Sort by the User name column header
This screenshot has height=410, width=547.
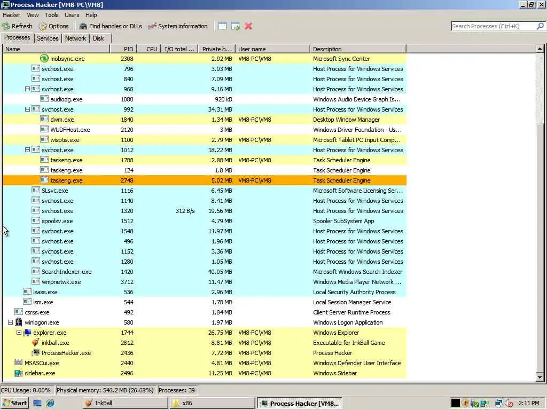(273, 49)
